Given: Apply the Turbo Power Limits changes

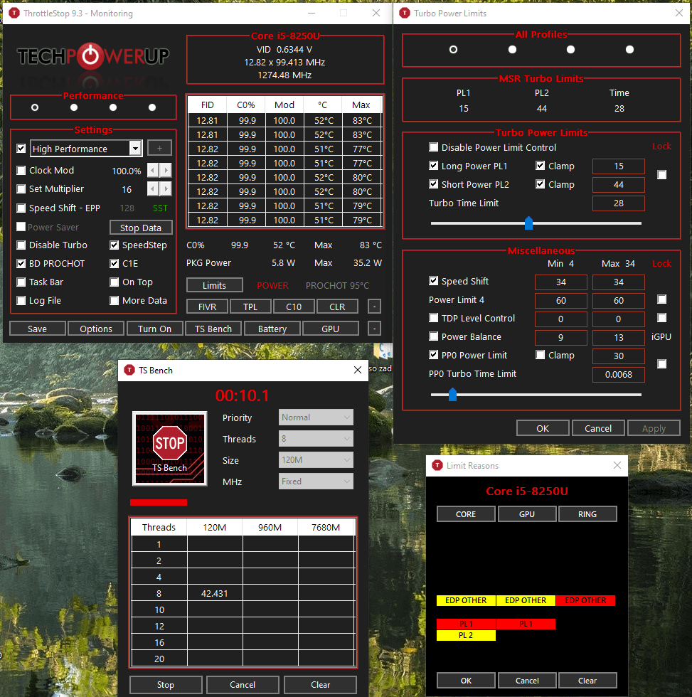Looking at the screenshot, I should tap(654, 427).
